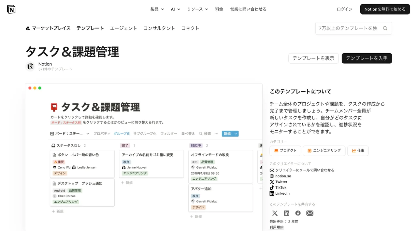Viewport: 417px width, 231px height.
Task: Click ＋新規 under 完了 column
Action: [127, 183]
